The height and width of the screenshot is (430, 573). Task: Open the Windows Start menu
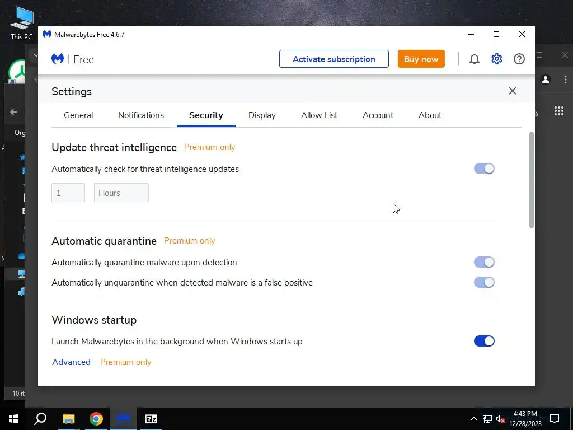coord(13,419)
